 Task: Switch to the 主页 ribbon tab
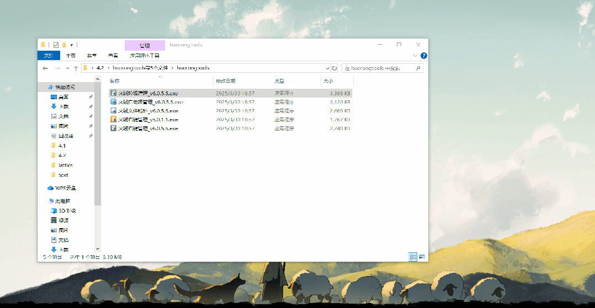(x=71, y=56)
